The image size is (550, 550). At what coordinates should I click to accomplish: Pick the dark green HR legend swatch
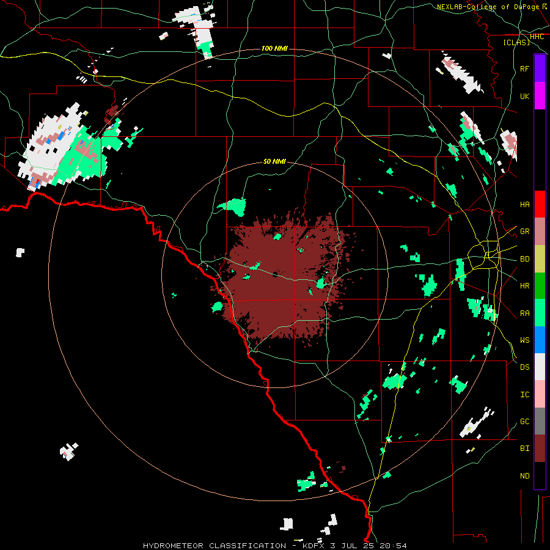coord(540,286)
